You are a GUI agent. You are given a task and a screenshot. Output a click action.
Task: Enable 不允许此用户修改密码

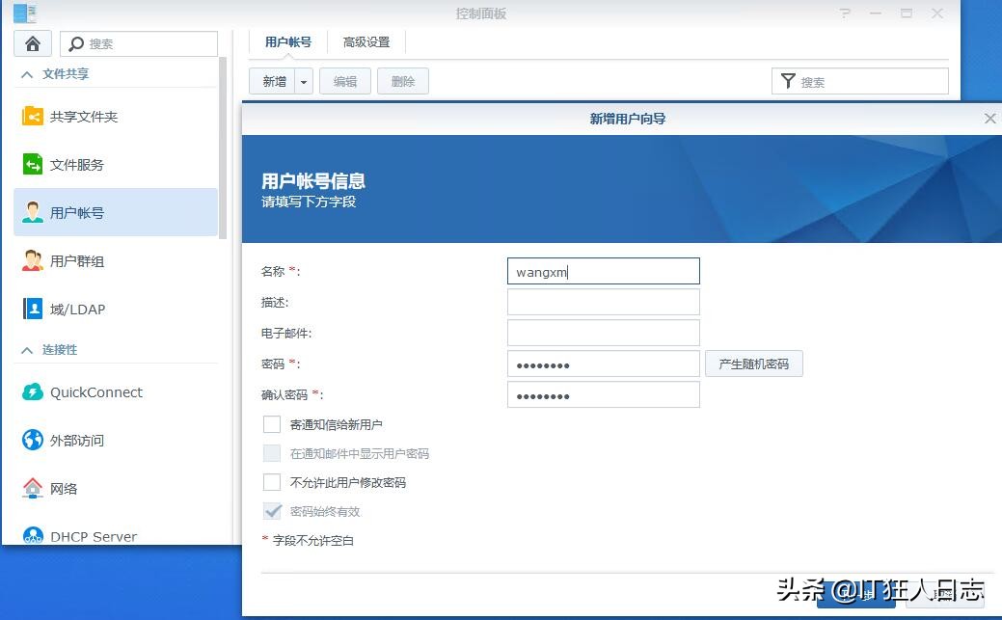click(271, 482)
